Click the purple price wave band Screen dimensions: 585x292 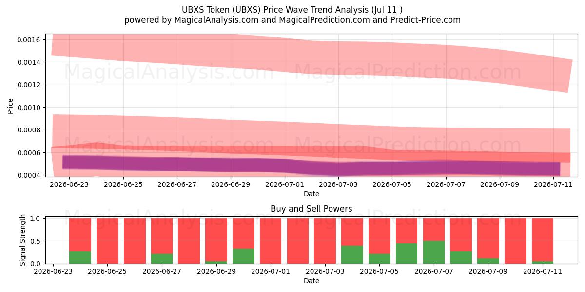click(x=311, y=165)
